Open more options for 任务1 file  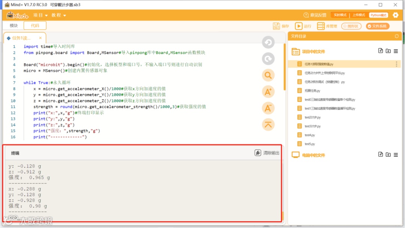click(396, 64)
